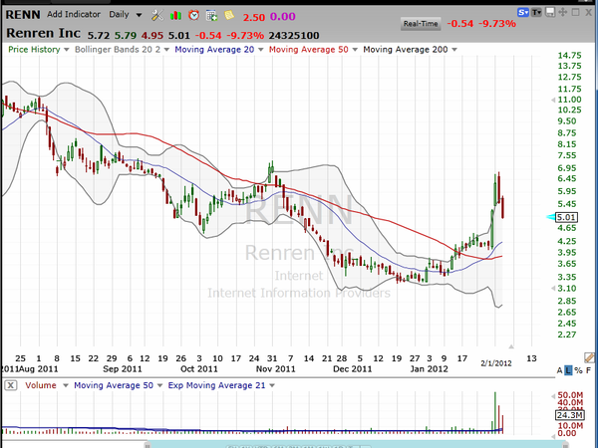This screenshot has height=448, width=598.
Task: Expand the Price History menu arrow
Action: 67,50
